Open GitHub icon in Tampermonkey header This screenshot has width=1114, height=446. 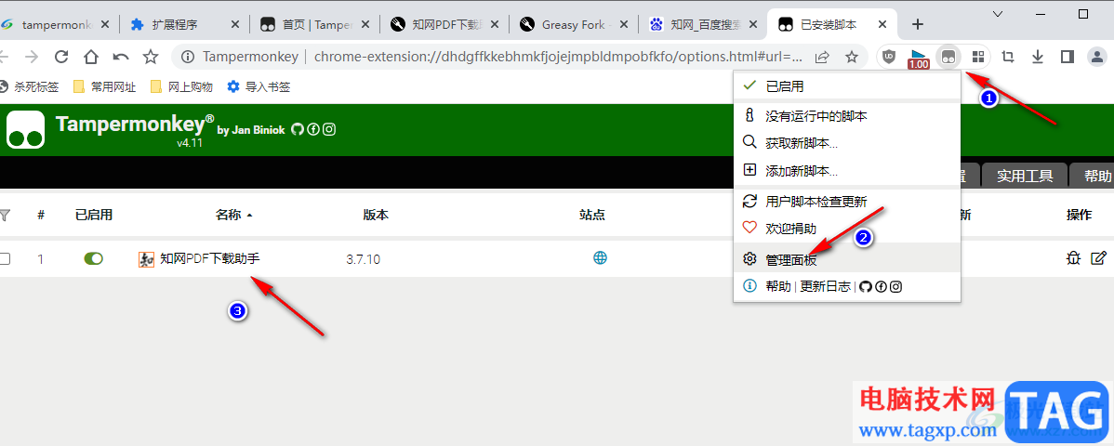click(x=297, y=129)
